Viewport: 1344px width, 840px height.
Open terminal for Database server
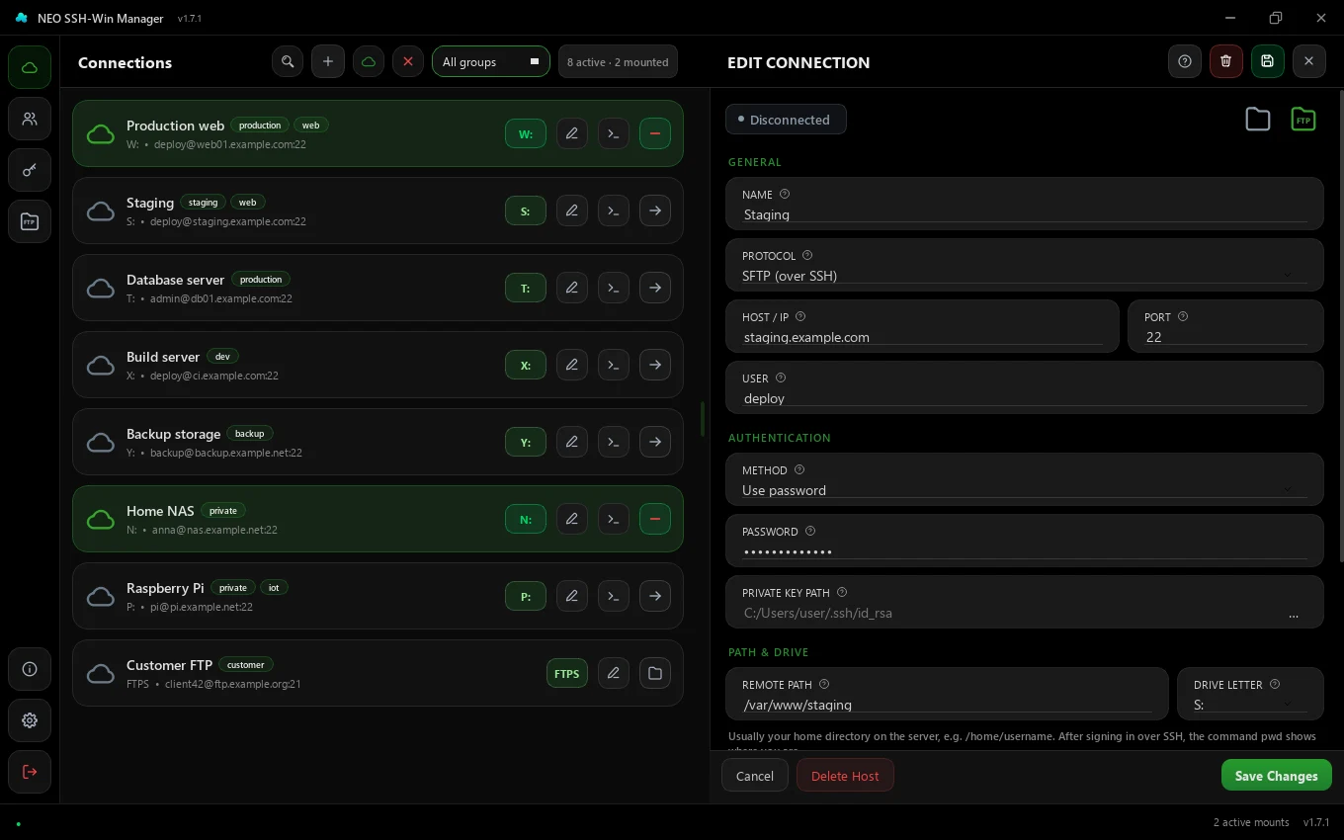pyautogui.click(x=614, y=288)
